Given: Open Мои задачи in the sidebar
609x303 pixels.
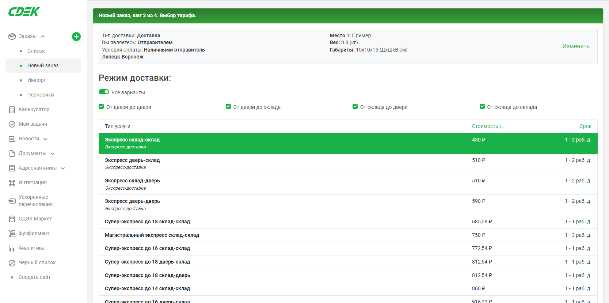Looking at the screenshot, I should click(x=33, y=124).
